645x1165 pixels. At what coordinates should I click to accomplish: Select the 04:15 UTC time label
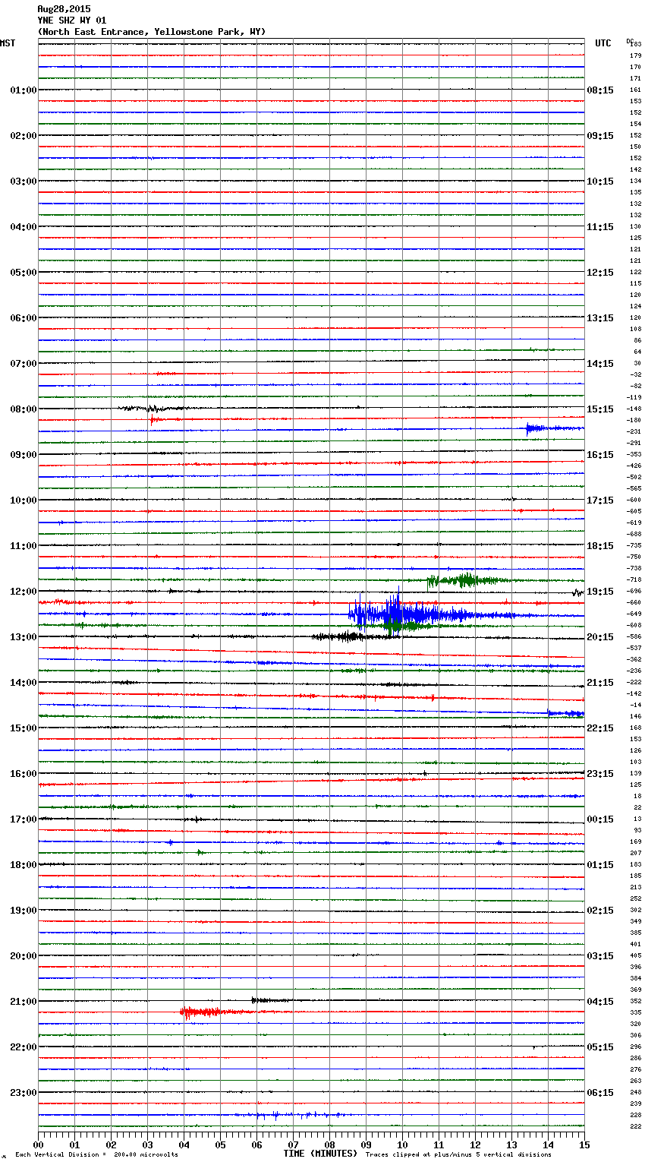pyautogui.click(x=600, y=1002)
